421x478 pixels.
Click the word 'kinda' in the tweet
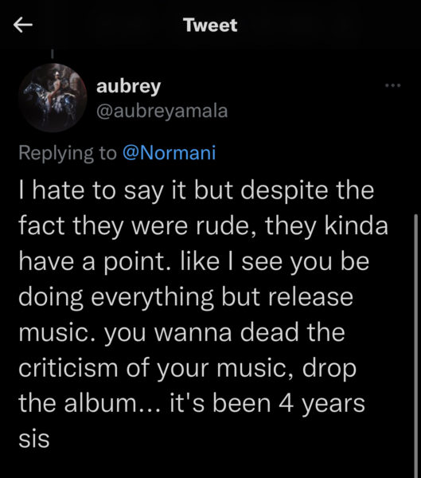[356, 226]
